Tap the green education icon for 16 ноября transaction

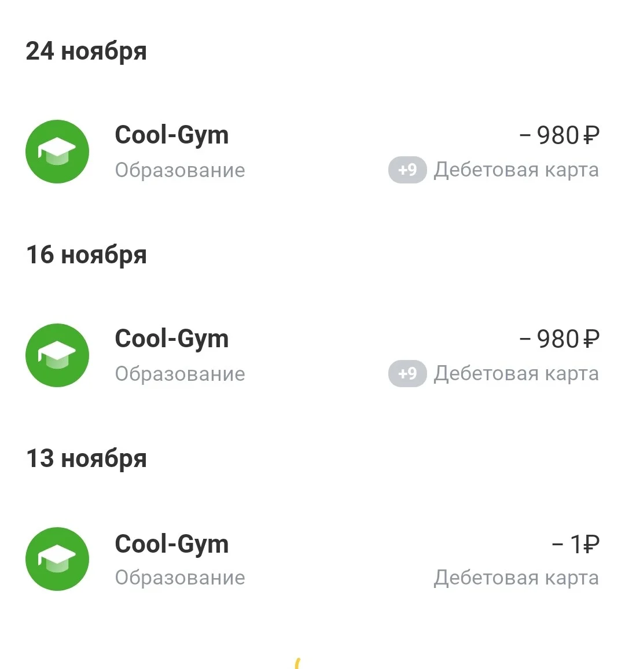(57, 355)
